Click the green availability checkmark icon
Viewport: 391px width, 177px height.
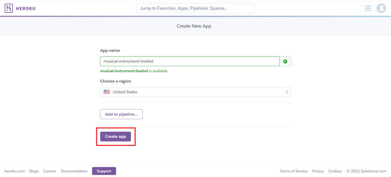(x=285, y=61)
